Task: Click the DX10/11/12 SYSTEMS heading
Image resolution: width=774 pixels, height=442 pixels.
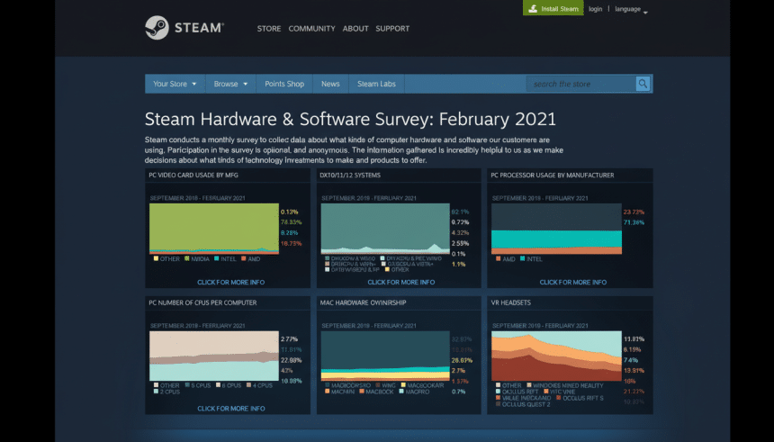Action: pyautogui.click(x=350, y=175)
